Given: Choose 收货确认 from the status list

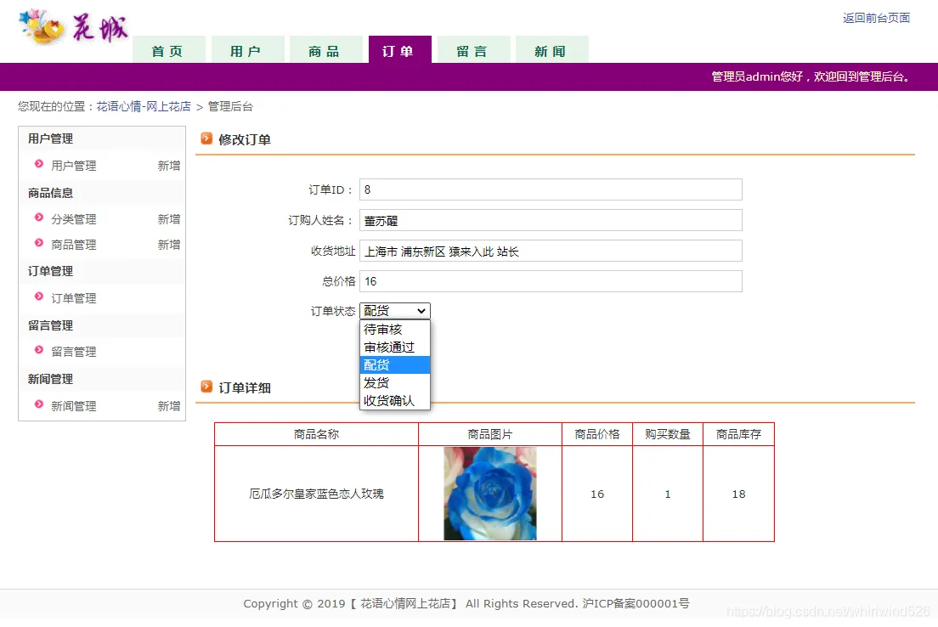Looking at the screenshot, I should (x=395, y=400).
